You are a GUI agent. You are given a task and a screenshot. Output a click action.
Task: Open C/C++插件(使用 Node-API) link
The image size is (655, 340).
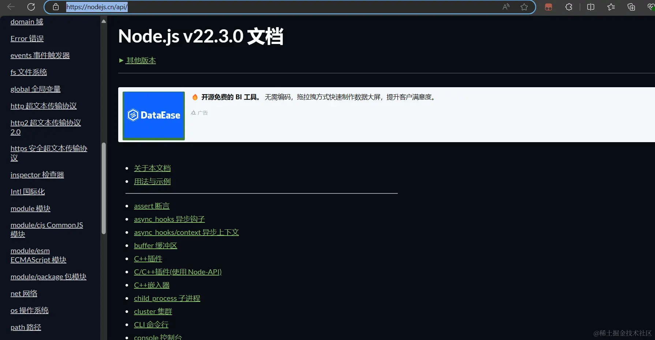point(178,272)
